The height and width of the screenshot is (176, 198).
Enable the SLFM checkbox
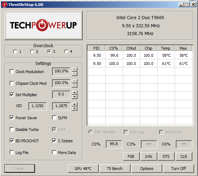click(x=54, y=118)
